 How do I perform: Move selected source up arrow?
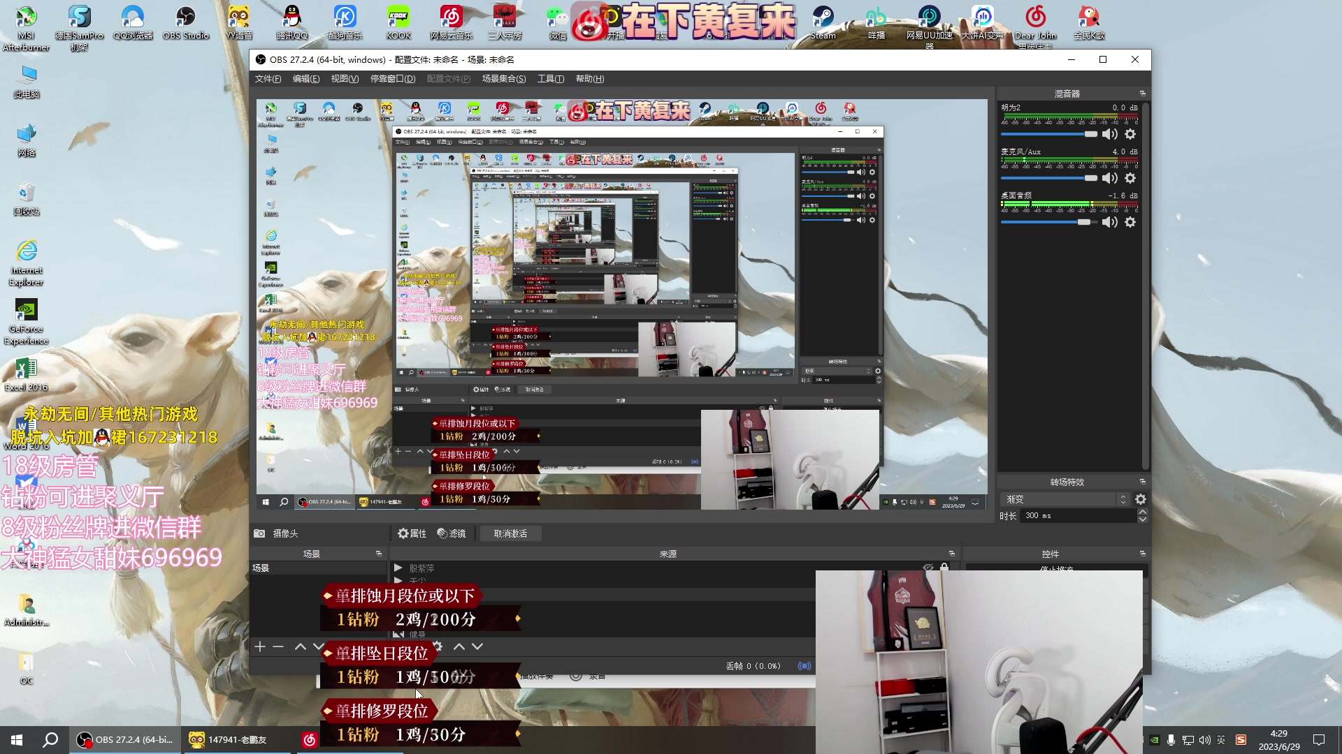click(x=459, y=646)
